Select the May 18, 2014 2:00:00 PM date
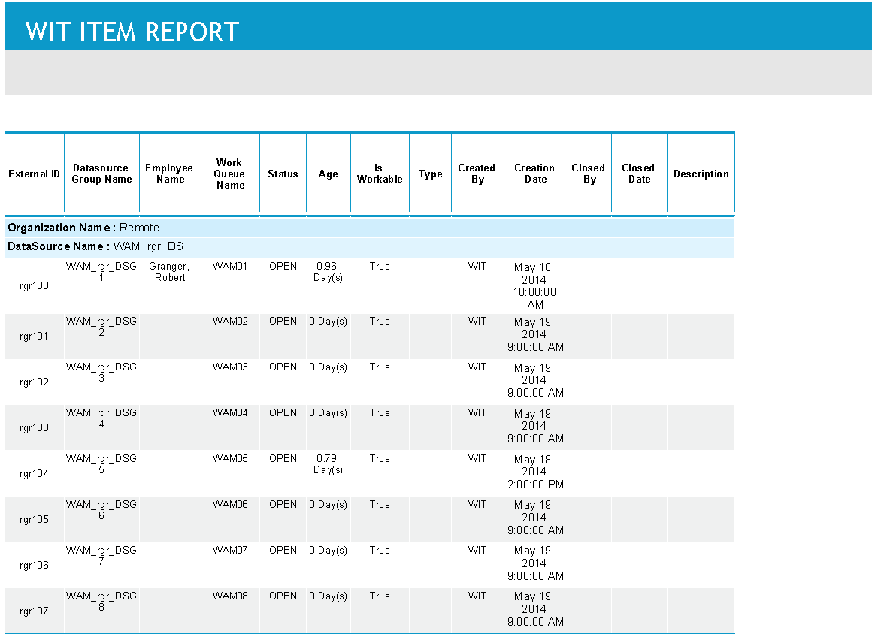Screen dimensions: 872x637 (535, 472)
